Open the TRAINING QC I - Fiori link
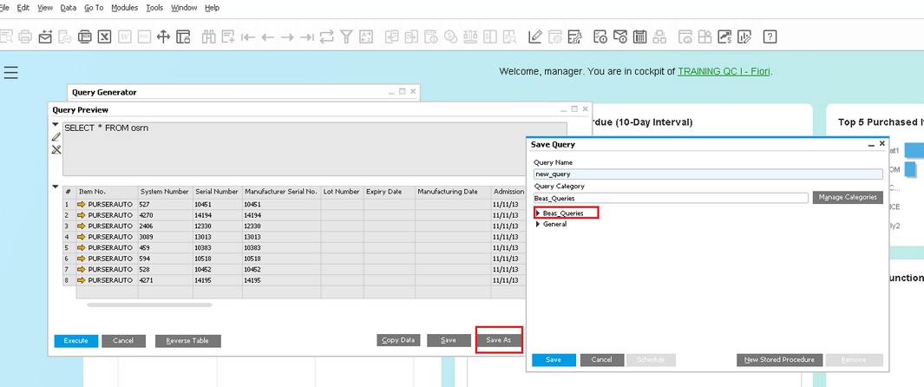924x387 pixels. (724, 71)
